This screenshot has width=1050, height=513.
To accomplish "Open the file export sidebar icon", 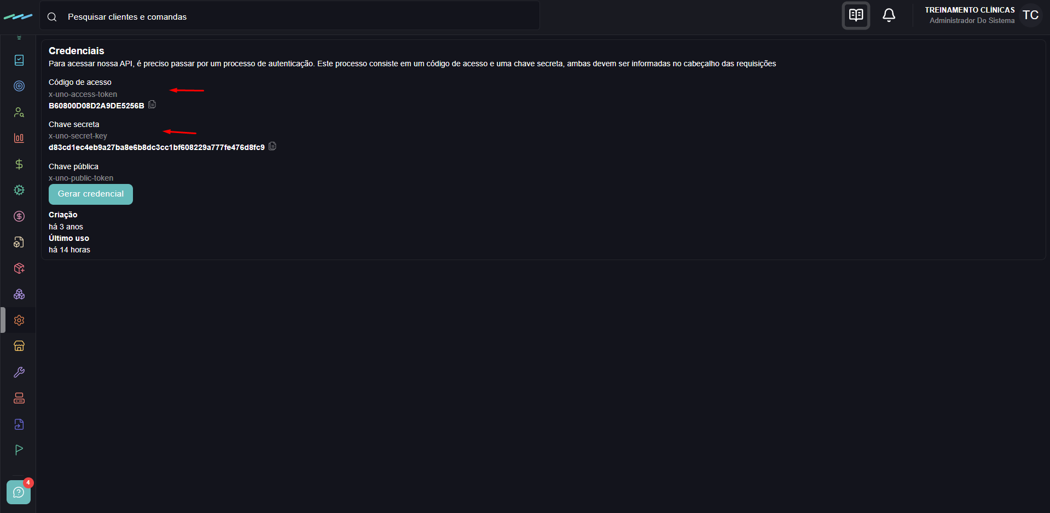I will point(19,424).
